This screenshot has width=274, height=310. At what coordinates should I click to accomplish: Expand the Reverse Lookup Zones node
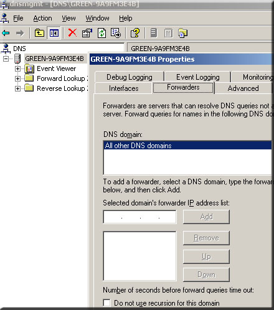point(17,88)
